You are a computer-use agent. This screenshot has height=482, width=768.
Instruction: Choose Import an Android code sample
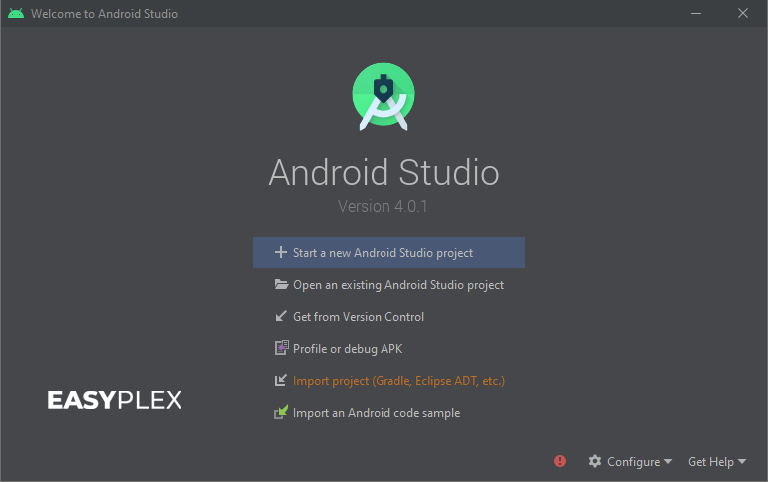point(388,413)
